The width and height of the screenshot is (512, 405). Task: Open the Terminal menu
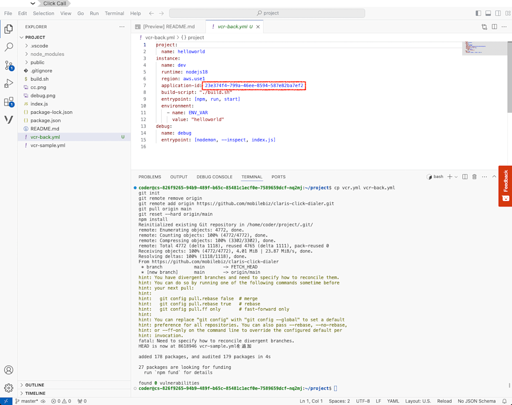tap(114, 13)
